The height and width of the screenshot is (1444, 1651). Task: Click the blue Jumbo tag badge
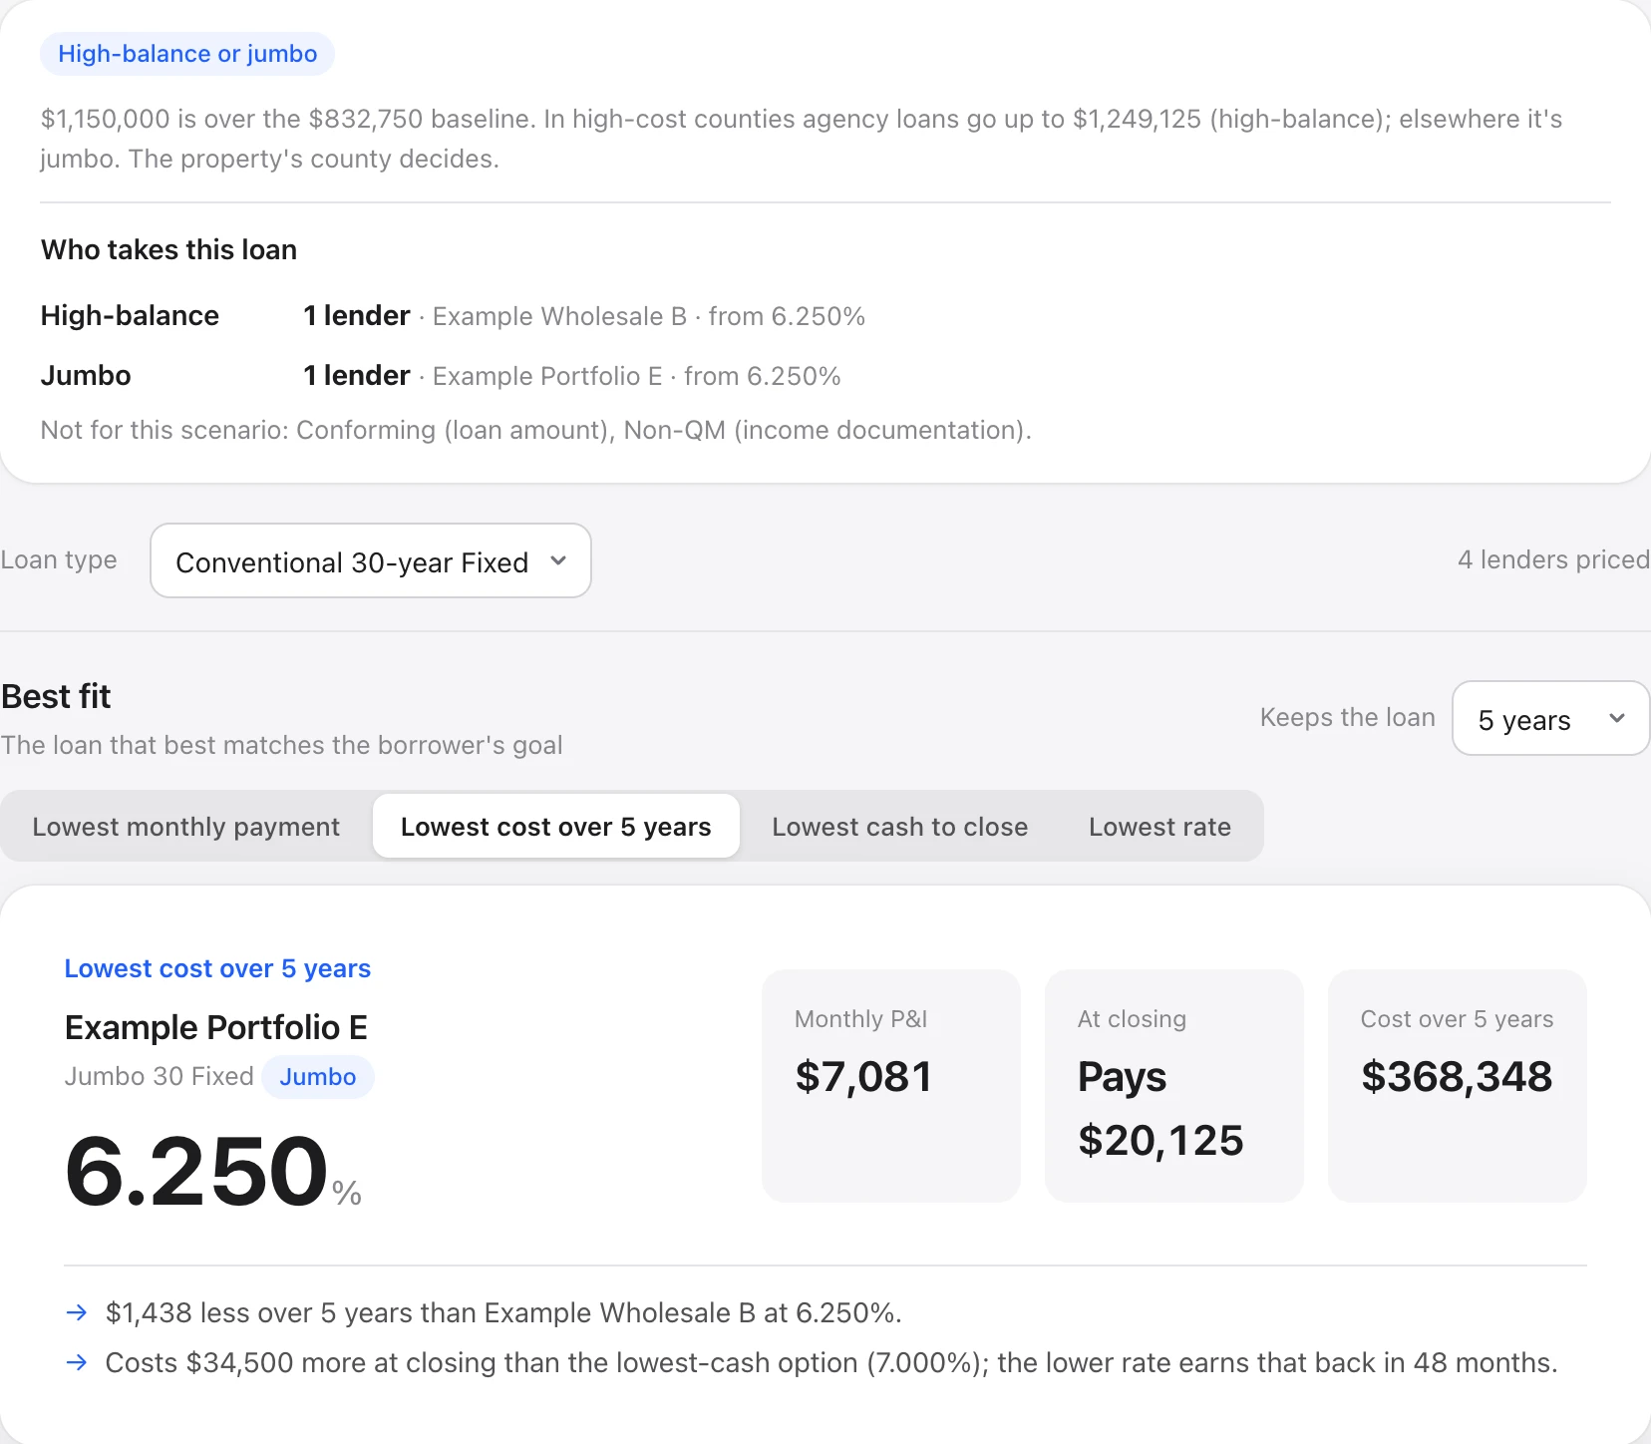click(x=318, y=1077)
